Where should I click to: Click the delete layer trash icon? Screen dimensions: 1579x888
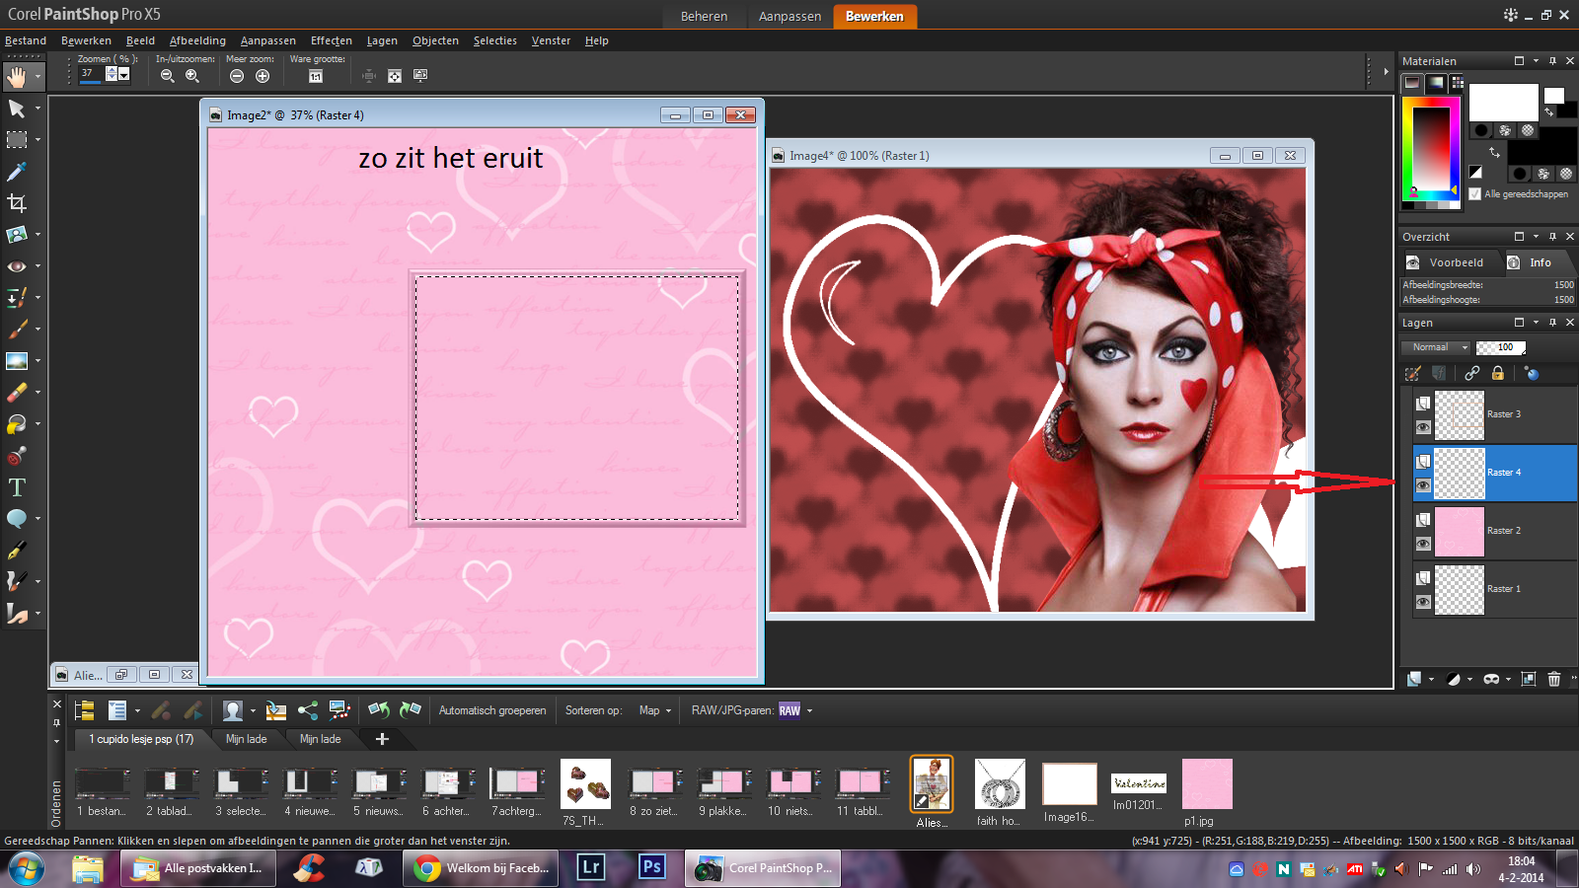1554,679
